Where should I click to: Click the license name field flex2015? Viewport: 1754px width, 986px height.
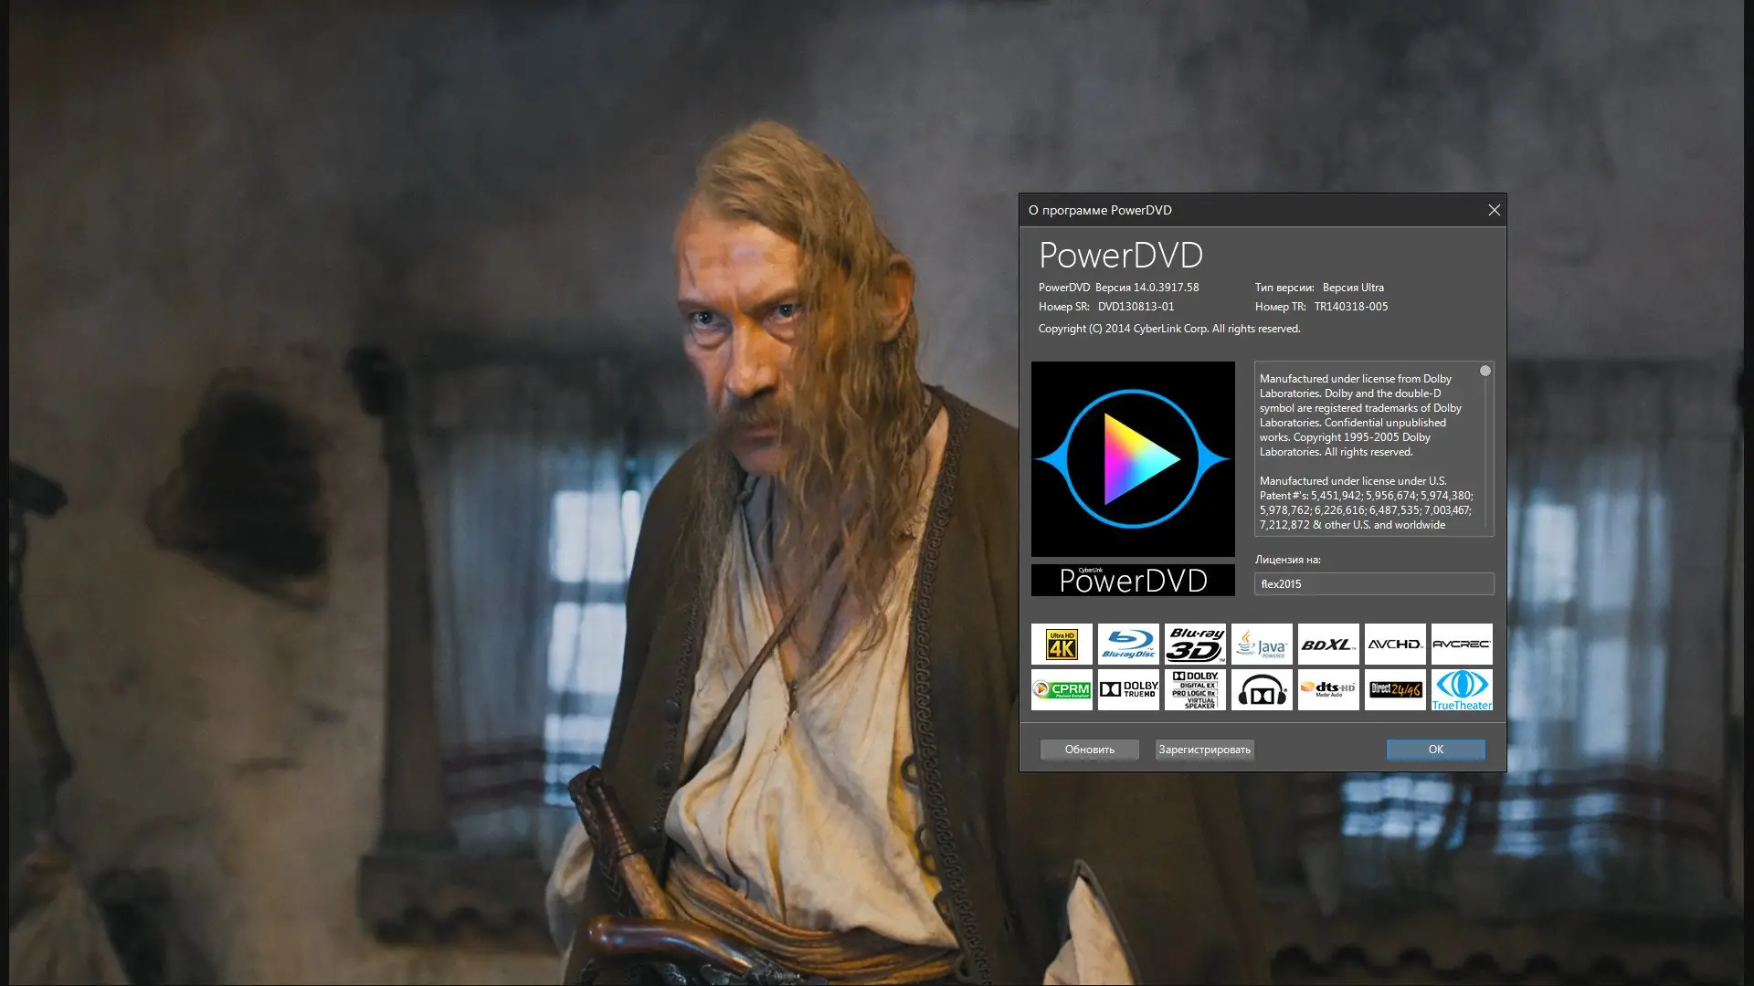coord(1373,584)
